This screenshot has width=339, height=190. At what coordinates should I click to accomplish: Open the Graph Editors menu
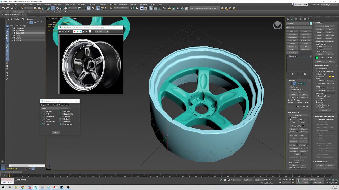click(x=70, y=4)
